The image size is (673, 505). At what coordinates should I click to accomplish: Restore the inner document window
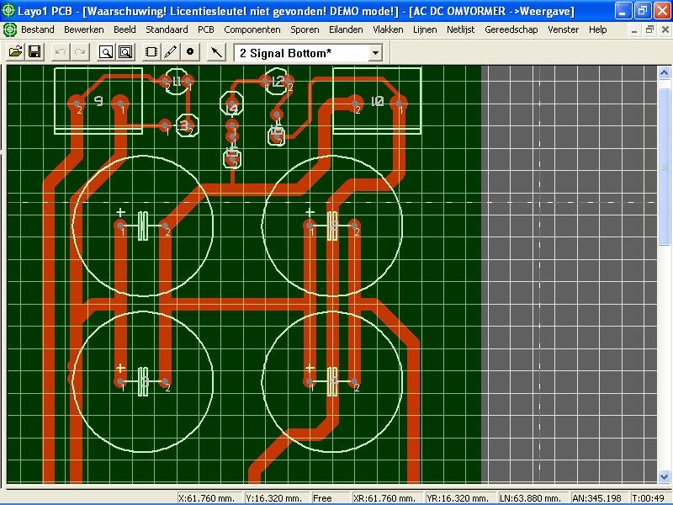click(x=649, y=29)
